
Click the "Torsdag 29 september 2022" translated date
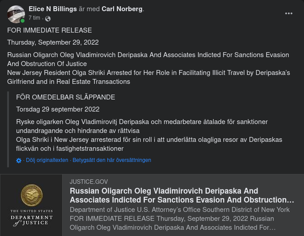[58, 109]
